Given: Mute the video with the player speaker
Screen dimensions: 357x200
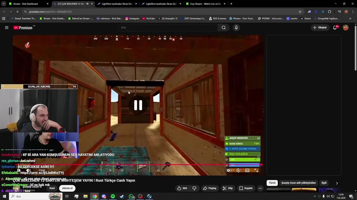Looking at the screenshot, I should click(28, 170).
